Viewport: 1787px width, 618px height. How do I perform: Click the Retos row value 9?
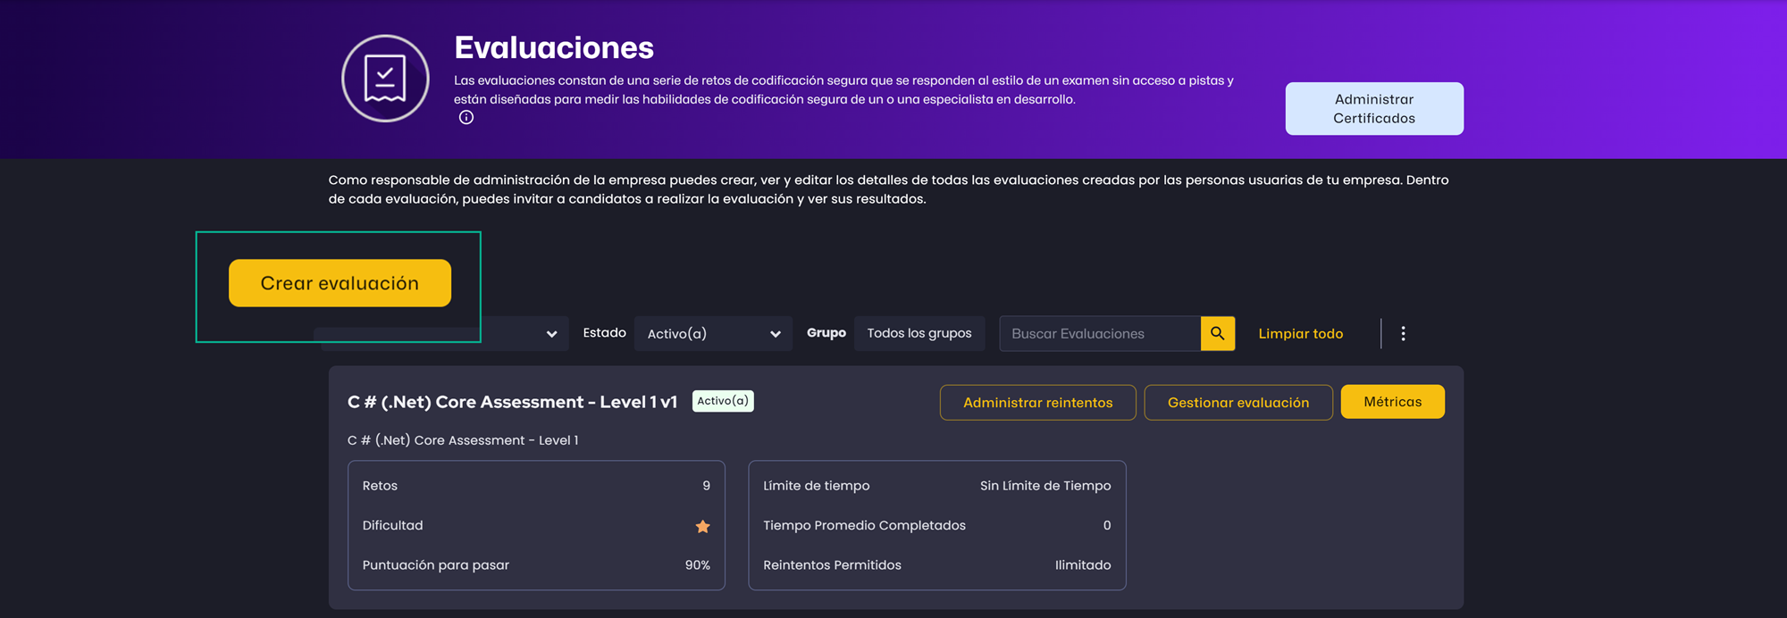coord(706,486)
